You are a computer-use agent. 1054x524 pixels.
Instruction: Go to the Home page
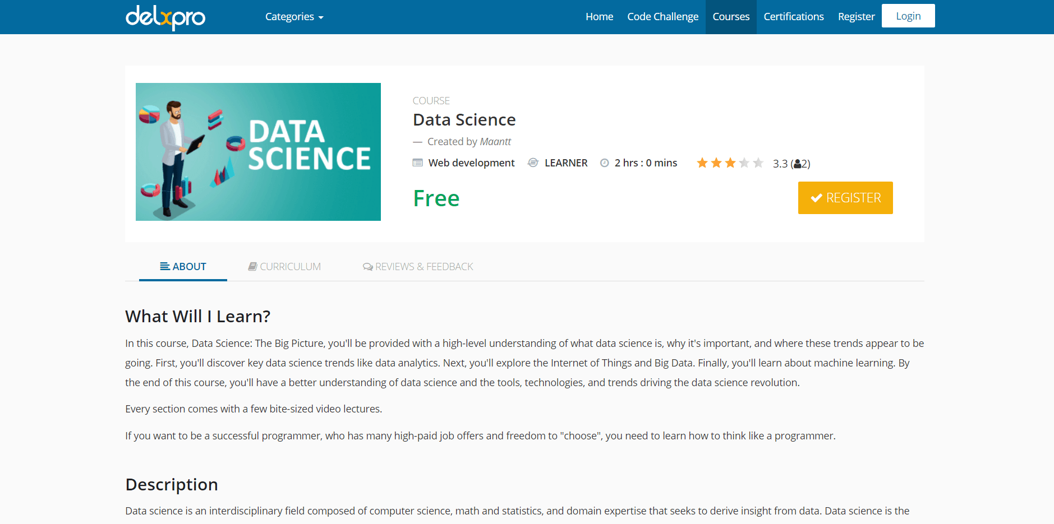coord(599,17)
